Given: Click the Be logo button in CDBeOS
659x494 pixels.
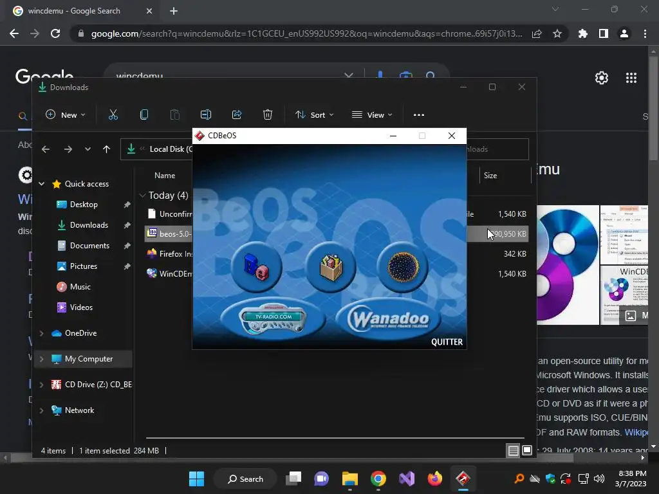Looking at the screenshot, I should (x=256, y=267).
